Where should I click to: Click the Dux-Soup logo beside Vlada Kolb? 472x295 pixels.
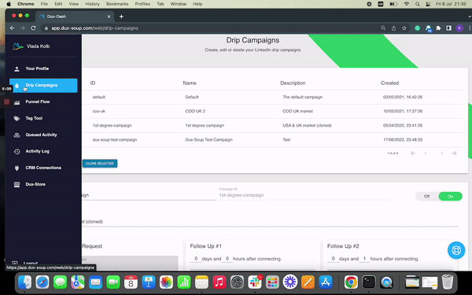click(18, 46)
